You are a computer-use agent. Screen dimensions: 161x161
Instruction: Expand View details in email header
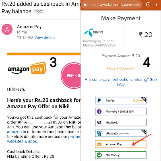[45, 37]
